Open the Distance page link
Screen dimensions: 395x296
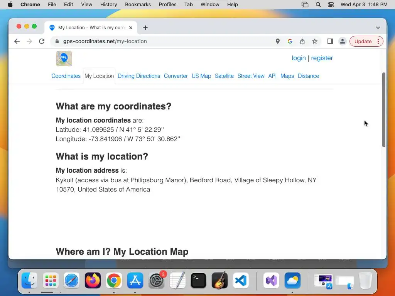308,76
